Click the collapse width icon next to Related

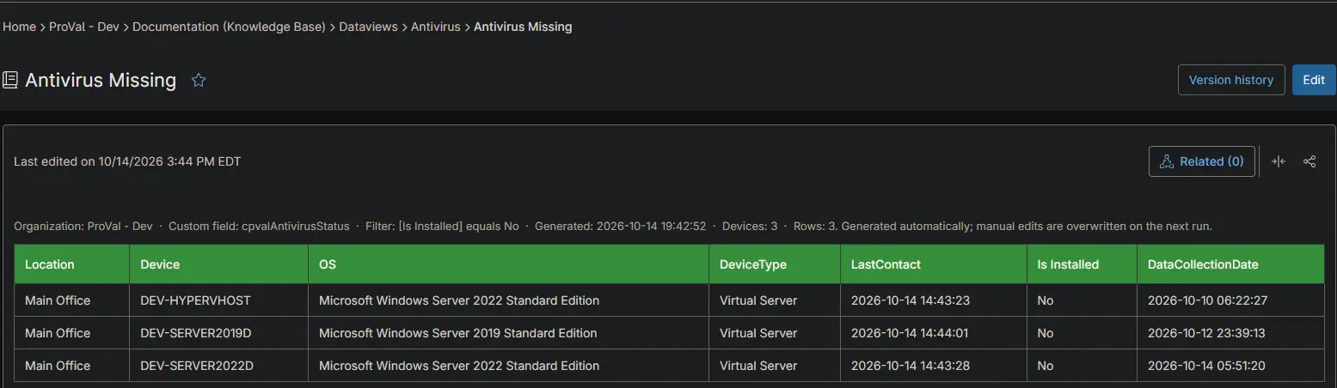1279,161
